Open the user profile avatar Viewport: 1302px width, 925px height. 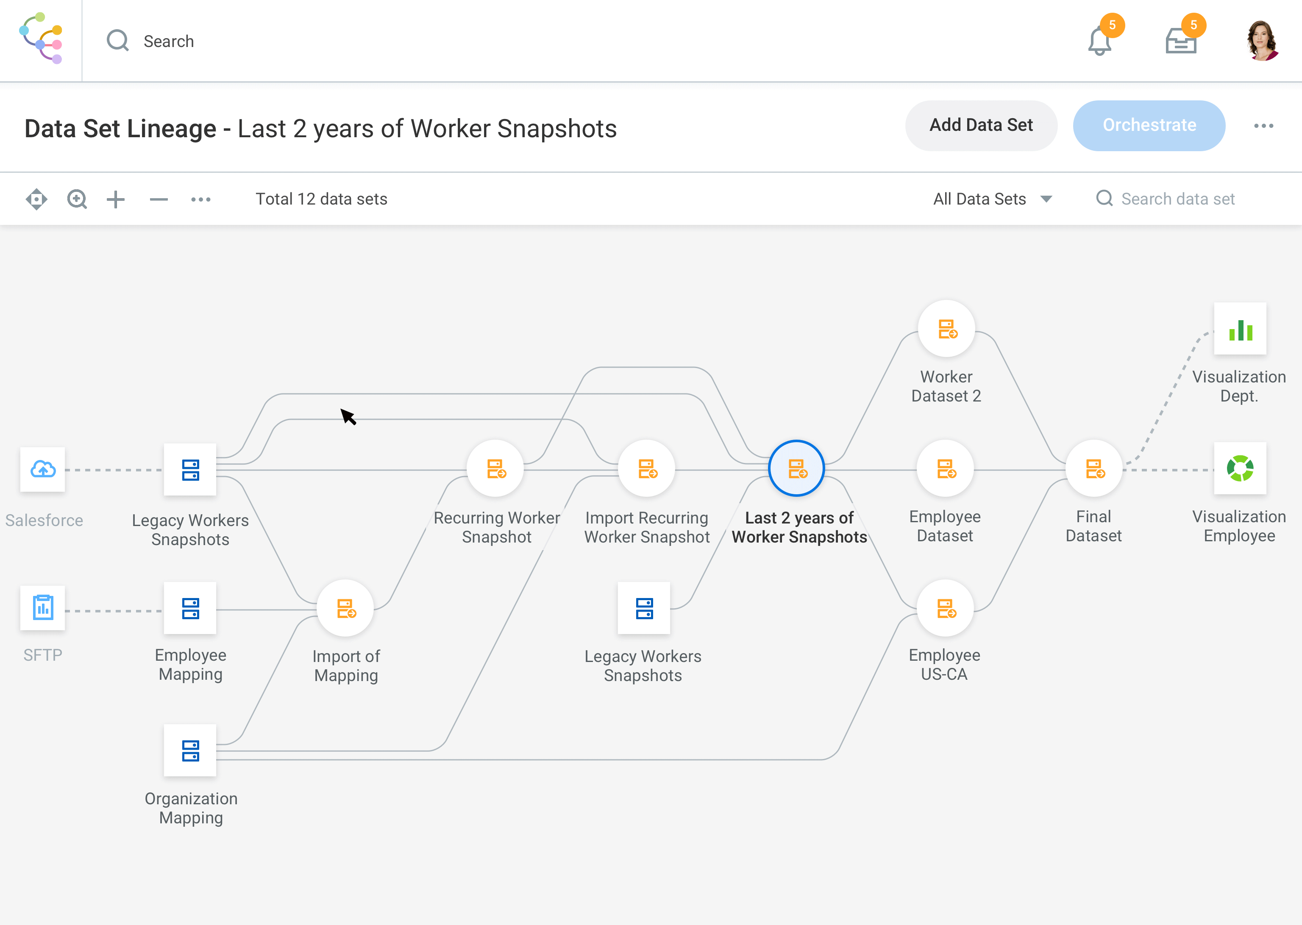pyautogui.click(x=1262, y=41)
